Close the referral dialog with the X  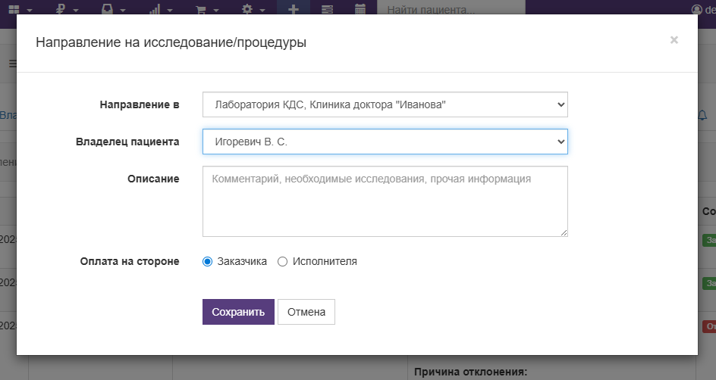point(674,40)
